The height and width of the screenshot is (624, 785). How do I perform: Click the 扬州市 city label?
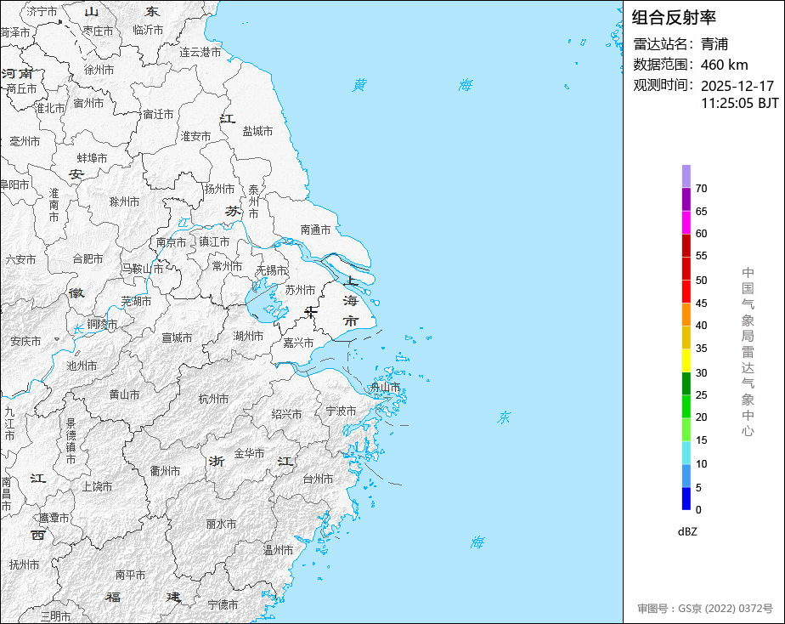[x=219, y=189]
